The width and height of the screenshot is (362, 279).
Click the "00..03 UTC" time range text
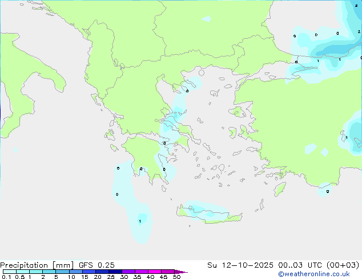coord(300,265)
